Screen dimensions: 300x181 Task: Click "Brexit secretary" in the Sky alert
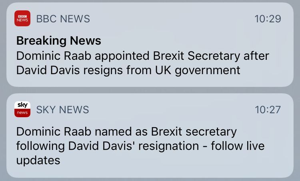(x=194, y=131)
